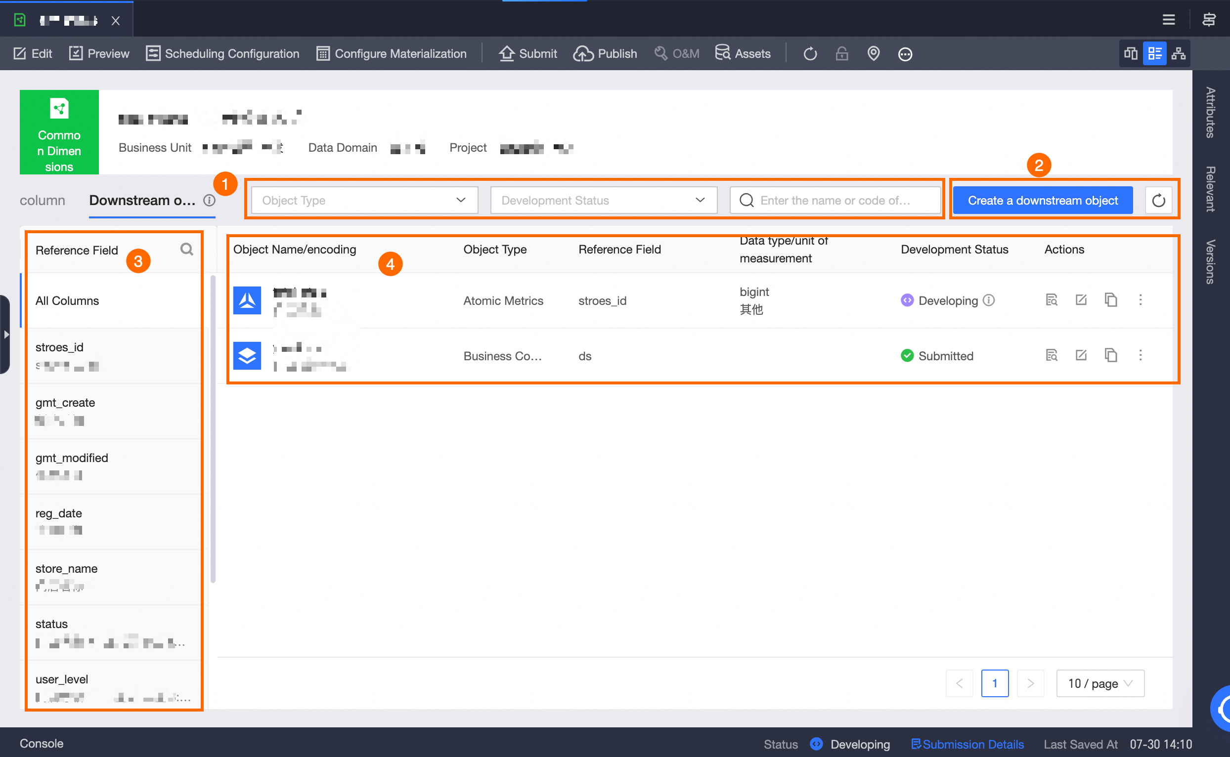Change the 10 / page size dropdown
The image size is (1230, 757).
click(x=1100, y=683)
